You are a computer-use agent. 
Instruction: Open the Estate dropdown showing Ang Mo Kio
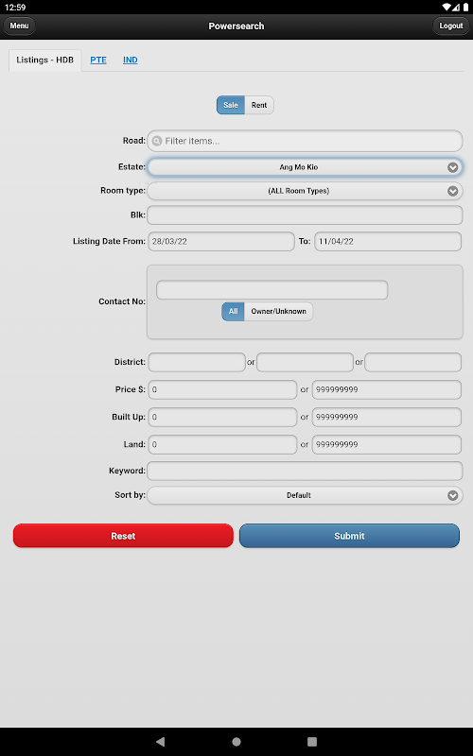[305, 167]
